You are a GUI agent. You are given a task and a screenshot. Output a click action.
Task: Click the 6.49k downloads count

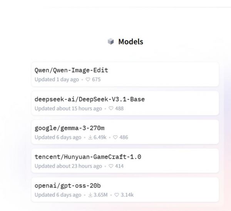pos(100,137)
